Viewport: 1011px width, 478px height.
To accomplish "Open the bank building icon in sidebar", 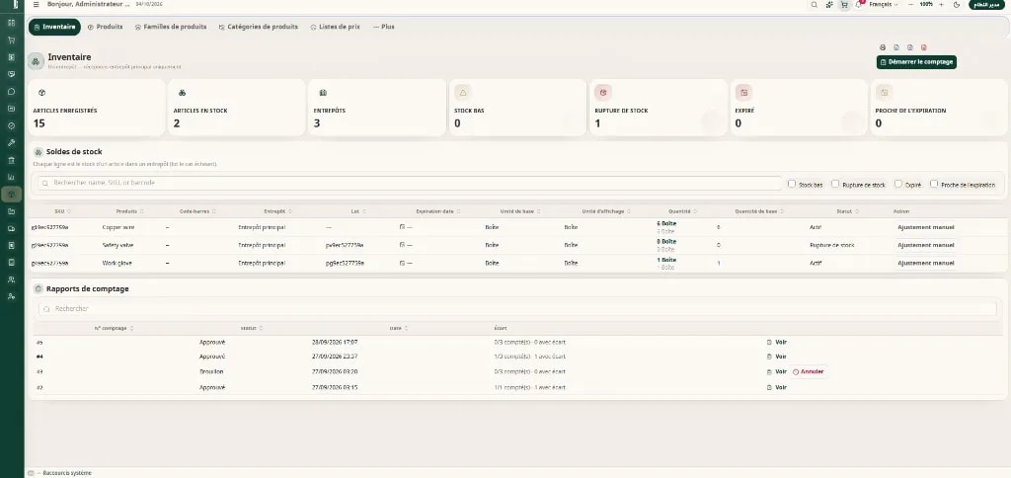I will tap(11, 160).
